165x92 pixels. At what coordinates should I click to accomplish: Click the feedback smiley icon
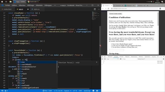(x=93, y=91)
